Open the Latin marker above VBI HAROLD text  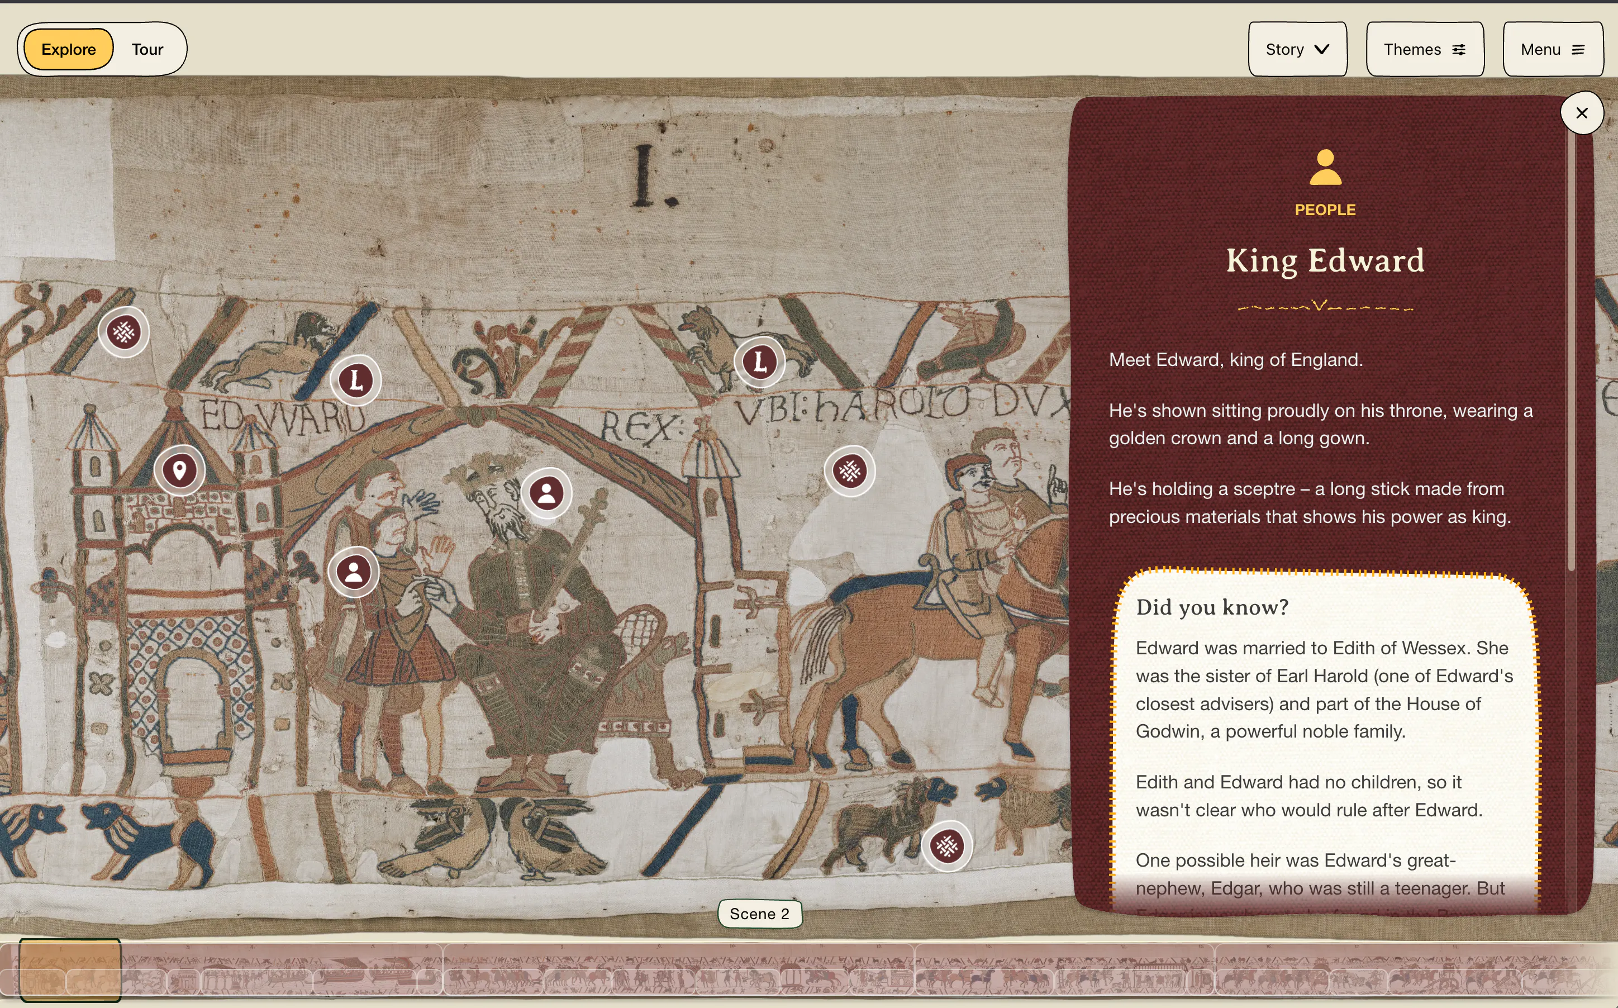pyautogui.click(x=759, y=362)
